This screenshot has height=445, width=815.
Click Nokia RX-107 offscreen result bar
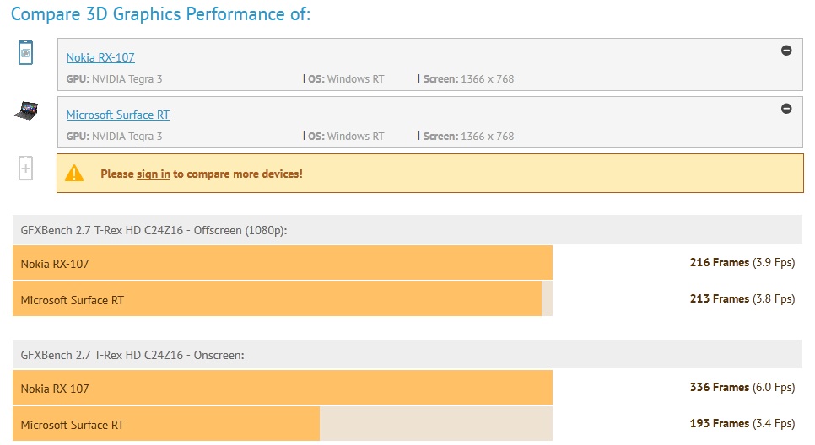coord(283,264)
